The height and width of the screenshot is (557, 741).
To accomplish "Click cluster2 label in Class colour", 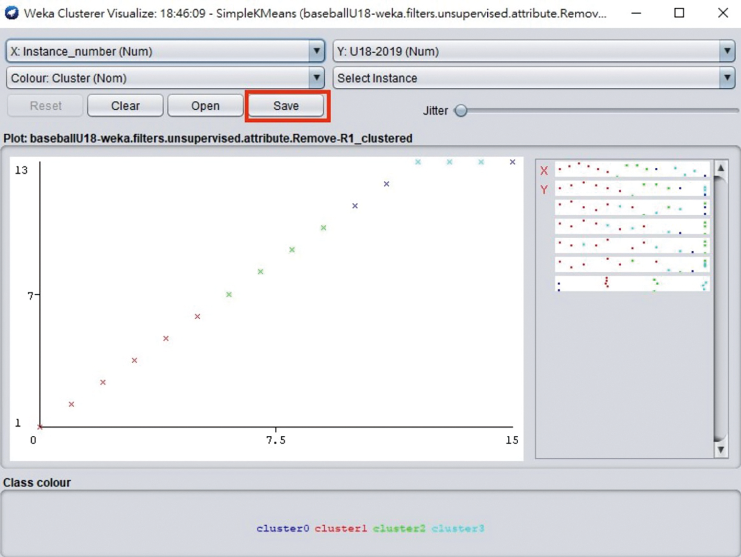I will coord(399,528).
